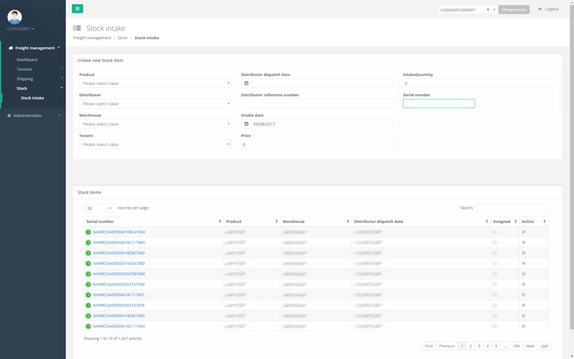Select Stock intake in the sidebar
The height and width of the screenshot is (359, 574).
tap(32, 98)
